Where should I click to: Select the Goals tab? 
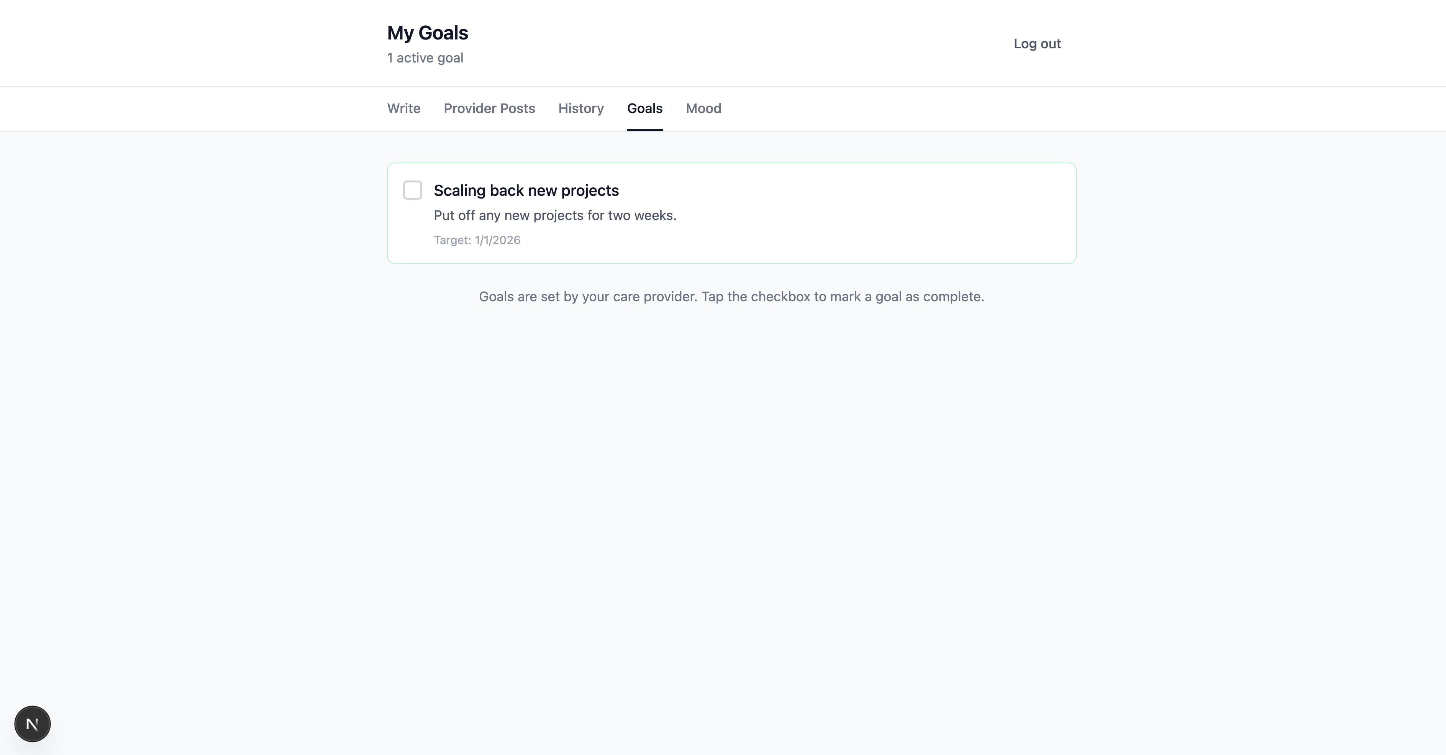[644, 108]
